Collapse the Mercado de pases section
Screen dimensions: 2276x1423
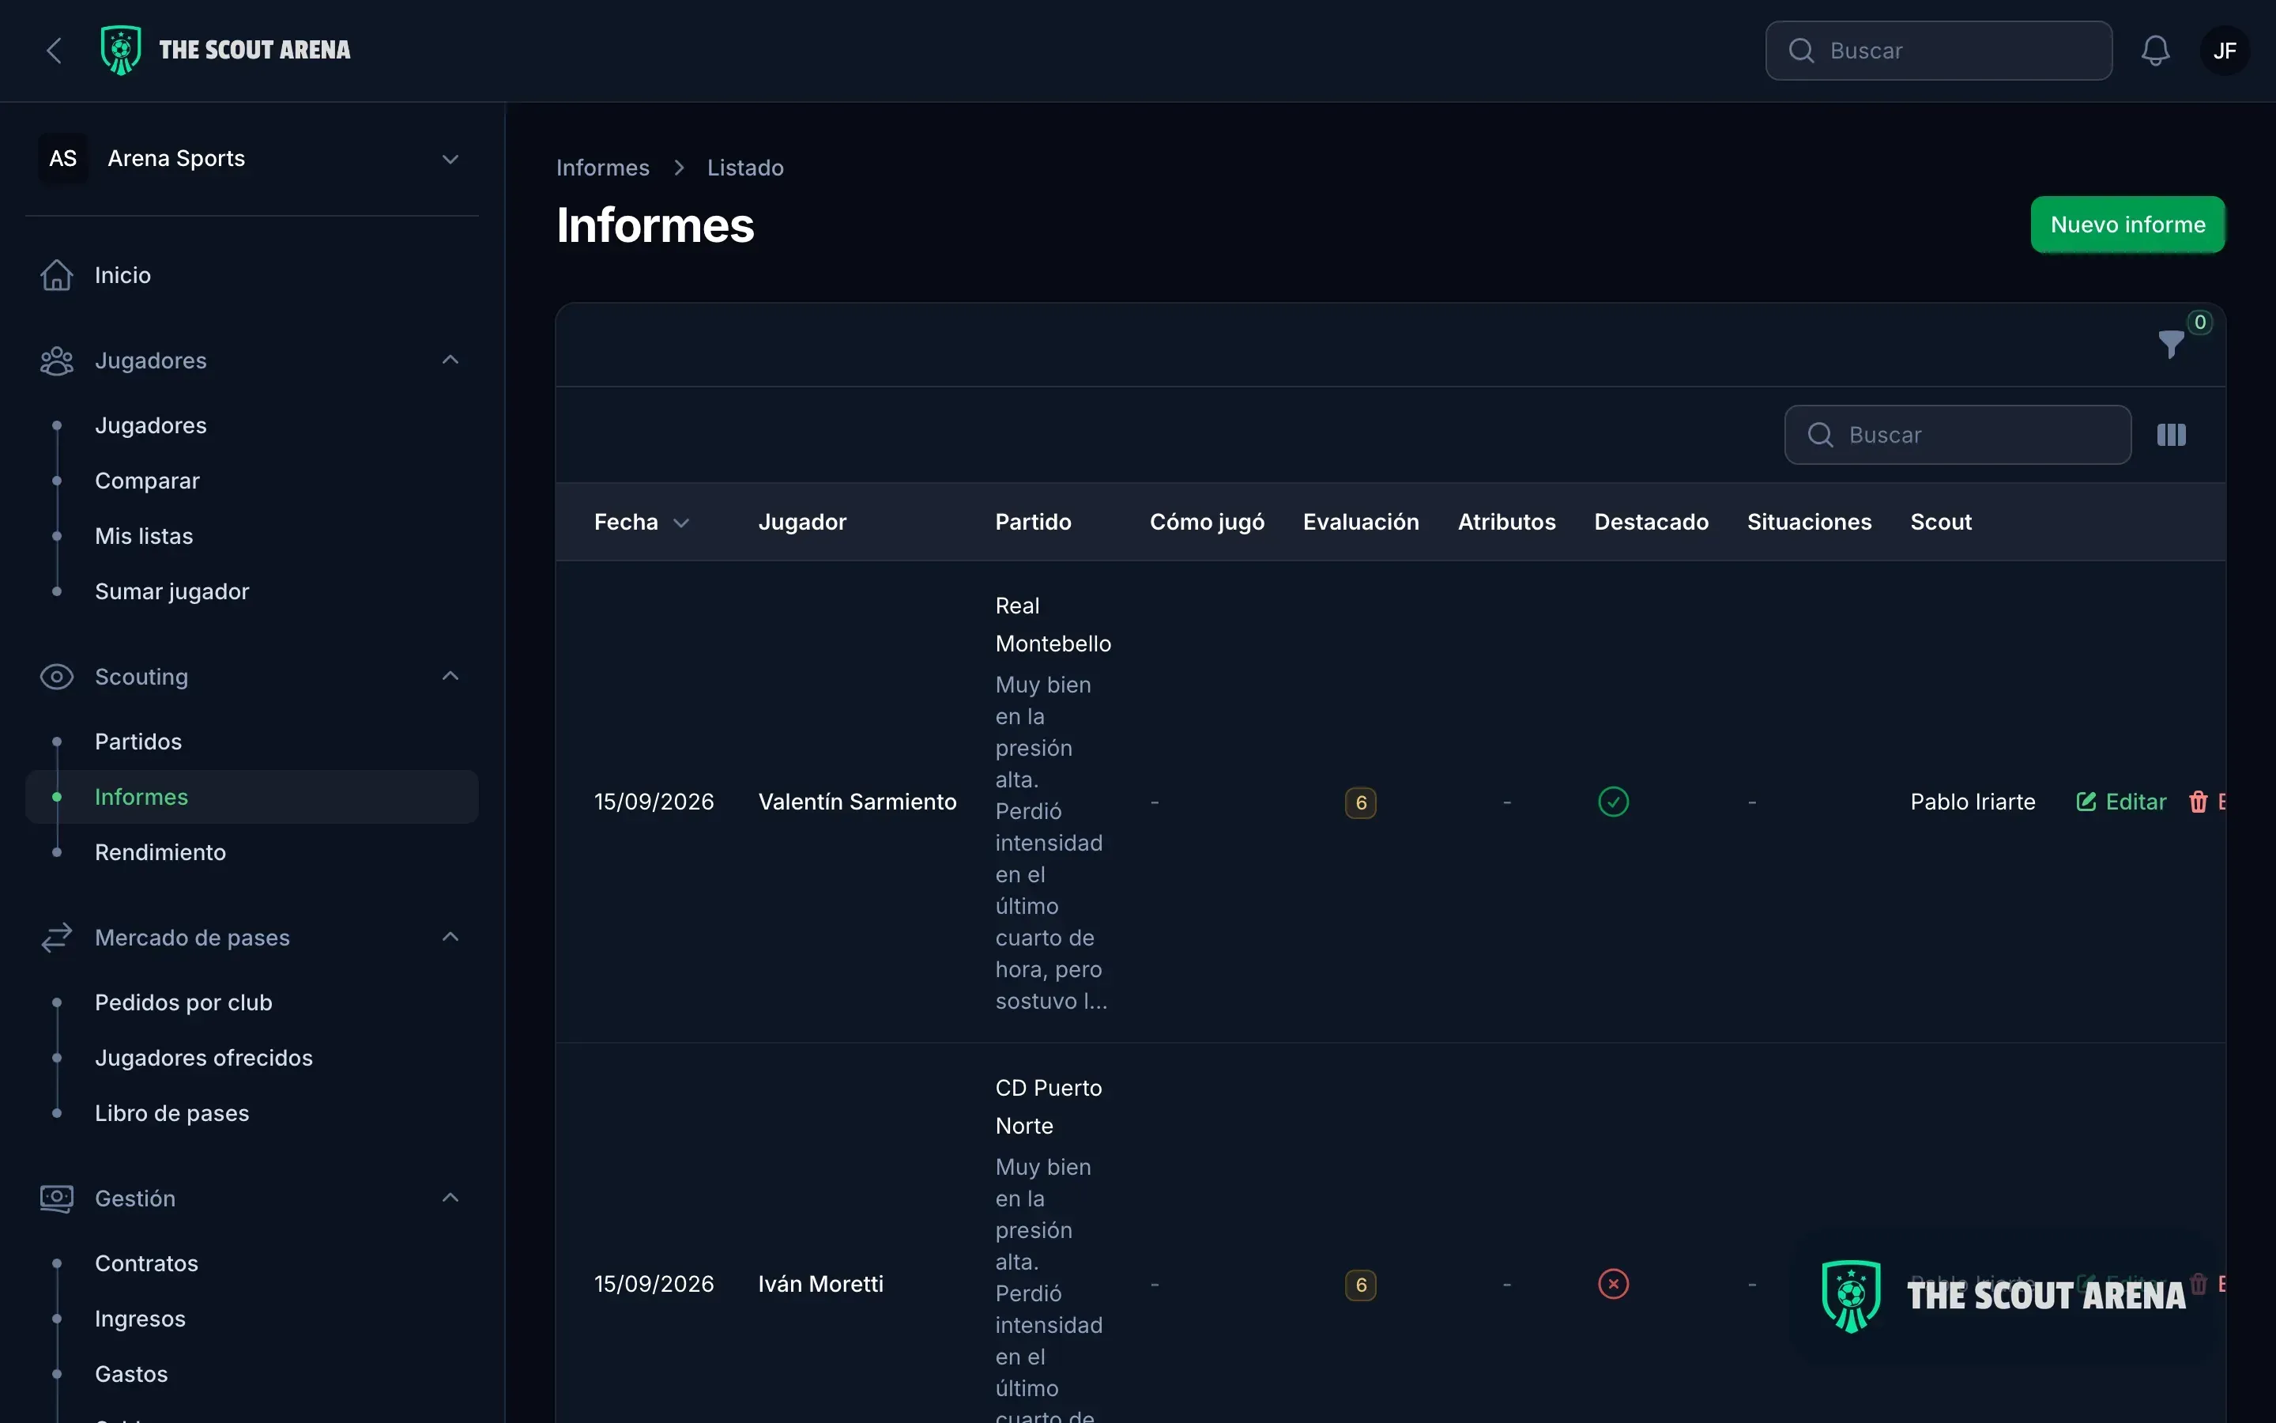point(450,938)
